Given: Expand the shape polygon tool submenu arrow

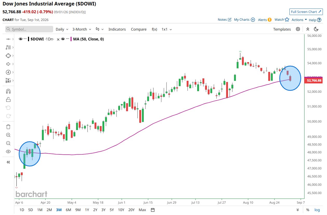Looking at the screenshot, I should click(x=13, y=56).
